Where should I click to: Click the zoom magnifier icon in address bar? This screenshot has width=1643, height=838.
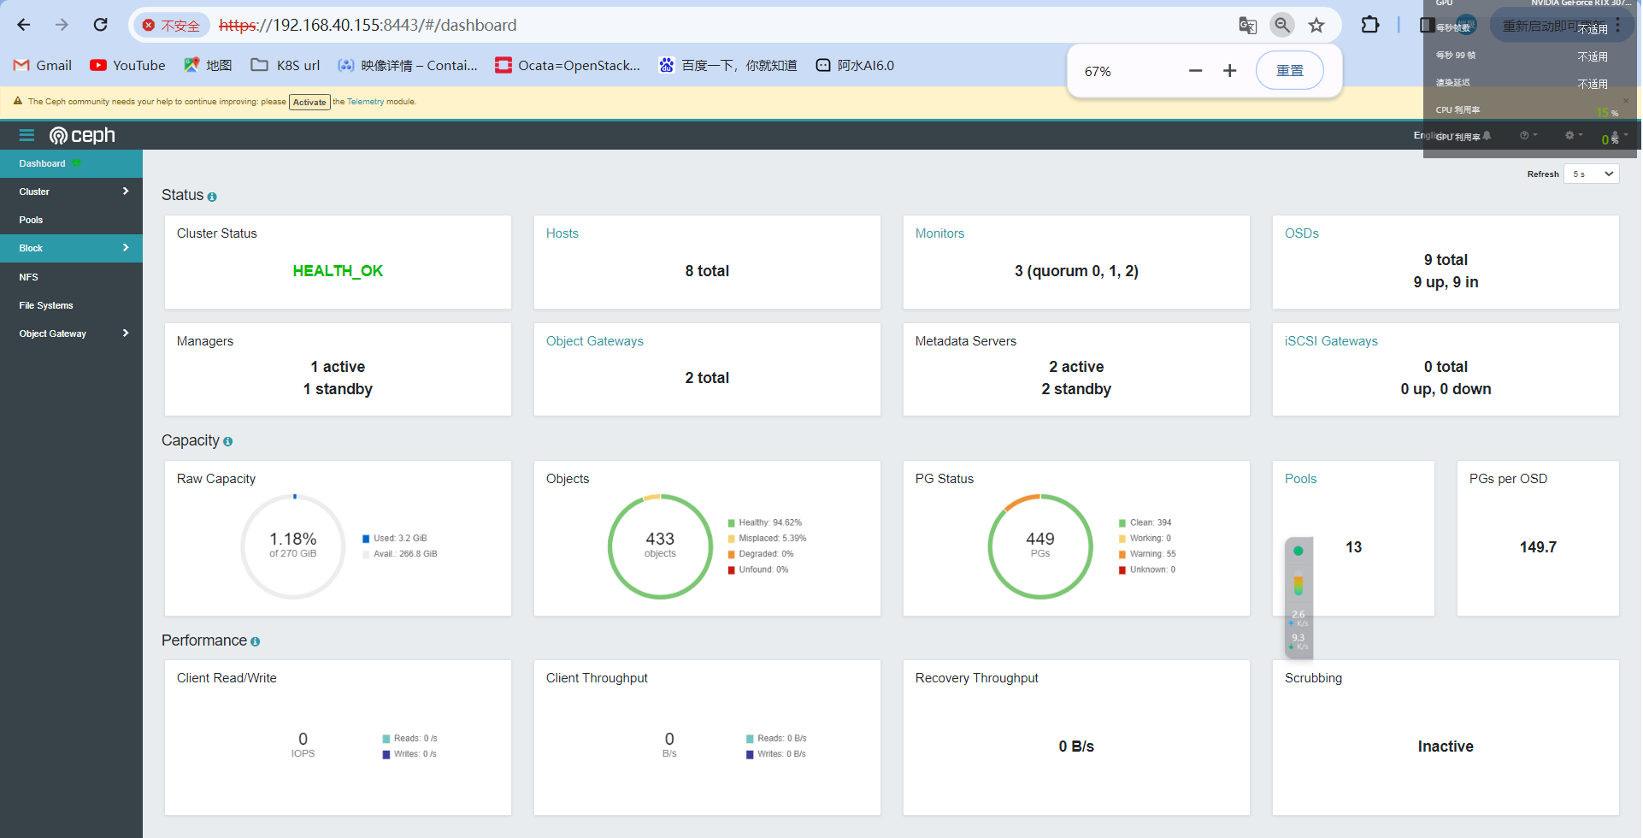(x=1282, y=25)
